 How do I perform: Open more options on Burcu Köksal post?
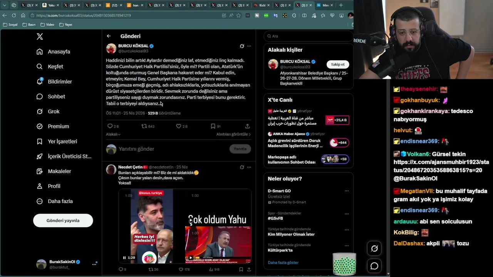click(249, 46)
